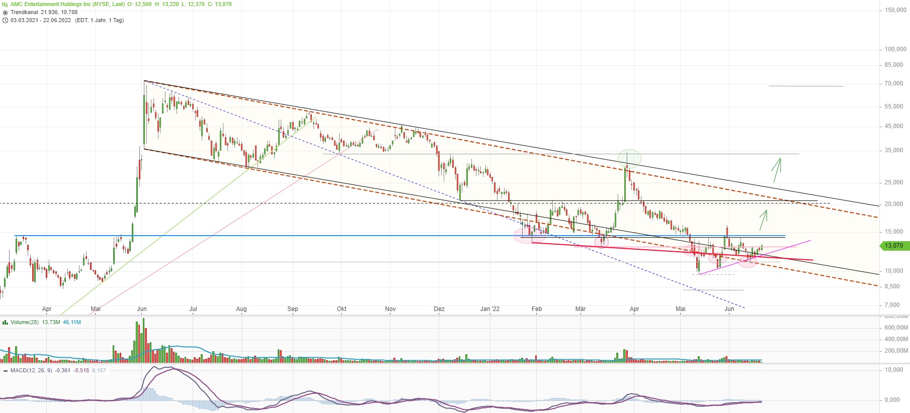This screenshot has width=910, height=413.
Task: Click the 150,000 price axis label
Action: click(x=895, y=10)
